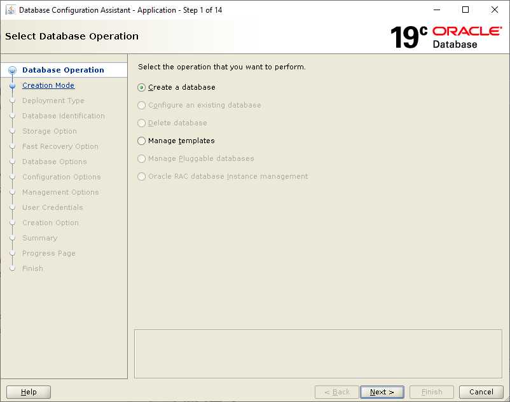510x402 pixels.
Task: Click the Database Identification step
Action: (64, 116)
